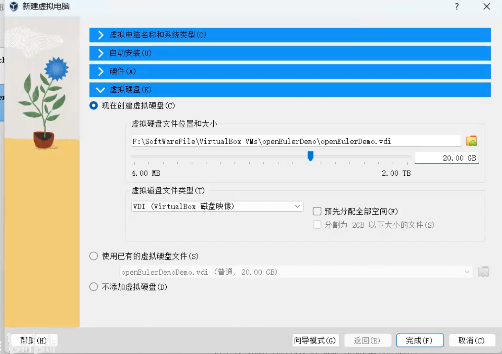This screenshot has height=354, width=502.
Task: Expand the 硬件(A) section
Action: coord(290,71)
